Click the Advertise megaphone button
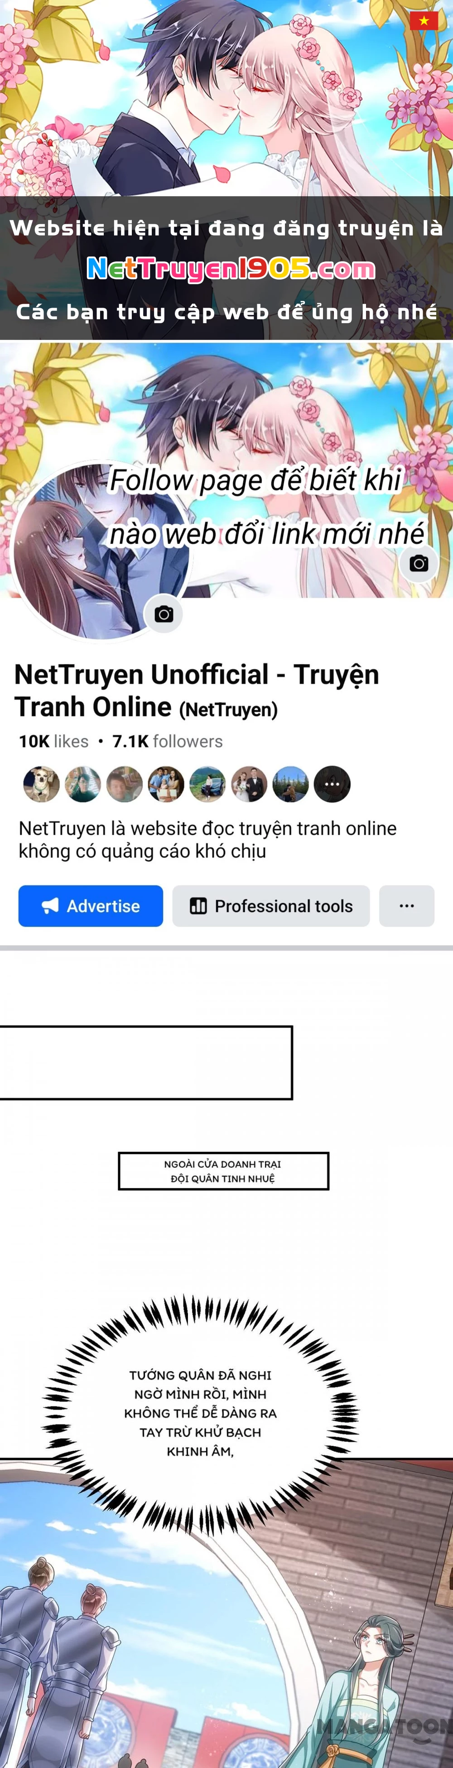 [91, 906]
